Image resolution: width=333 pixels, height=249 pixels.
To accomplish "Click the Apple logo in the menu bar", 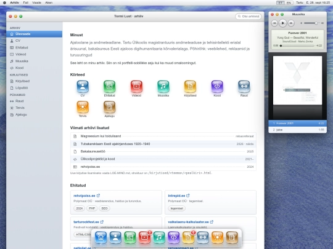I will click(x=4, y=2).
